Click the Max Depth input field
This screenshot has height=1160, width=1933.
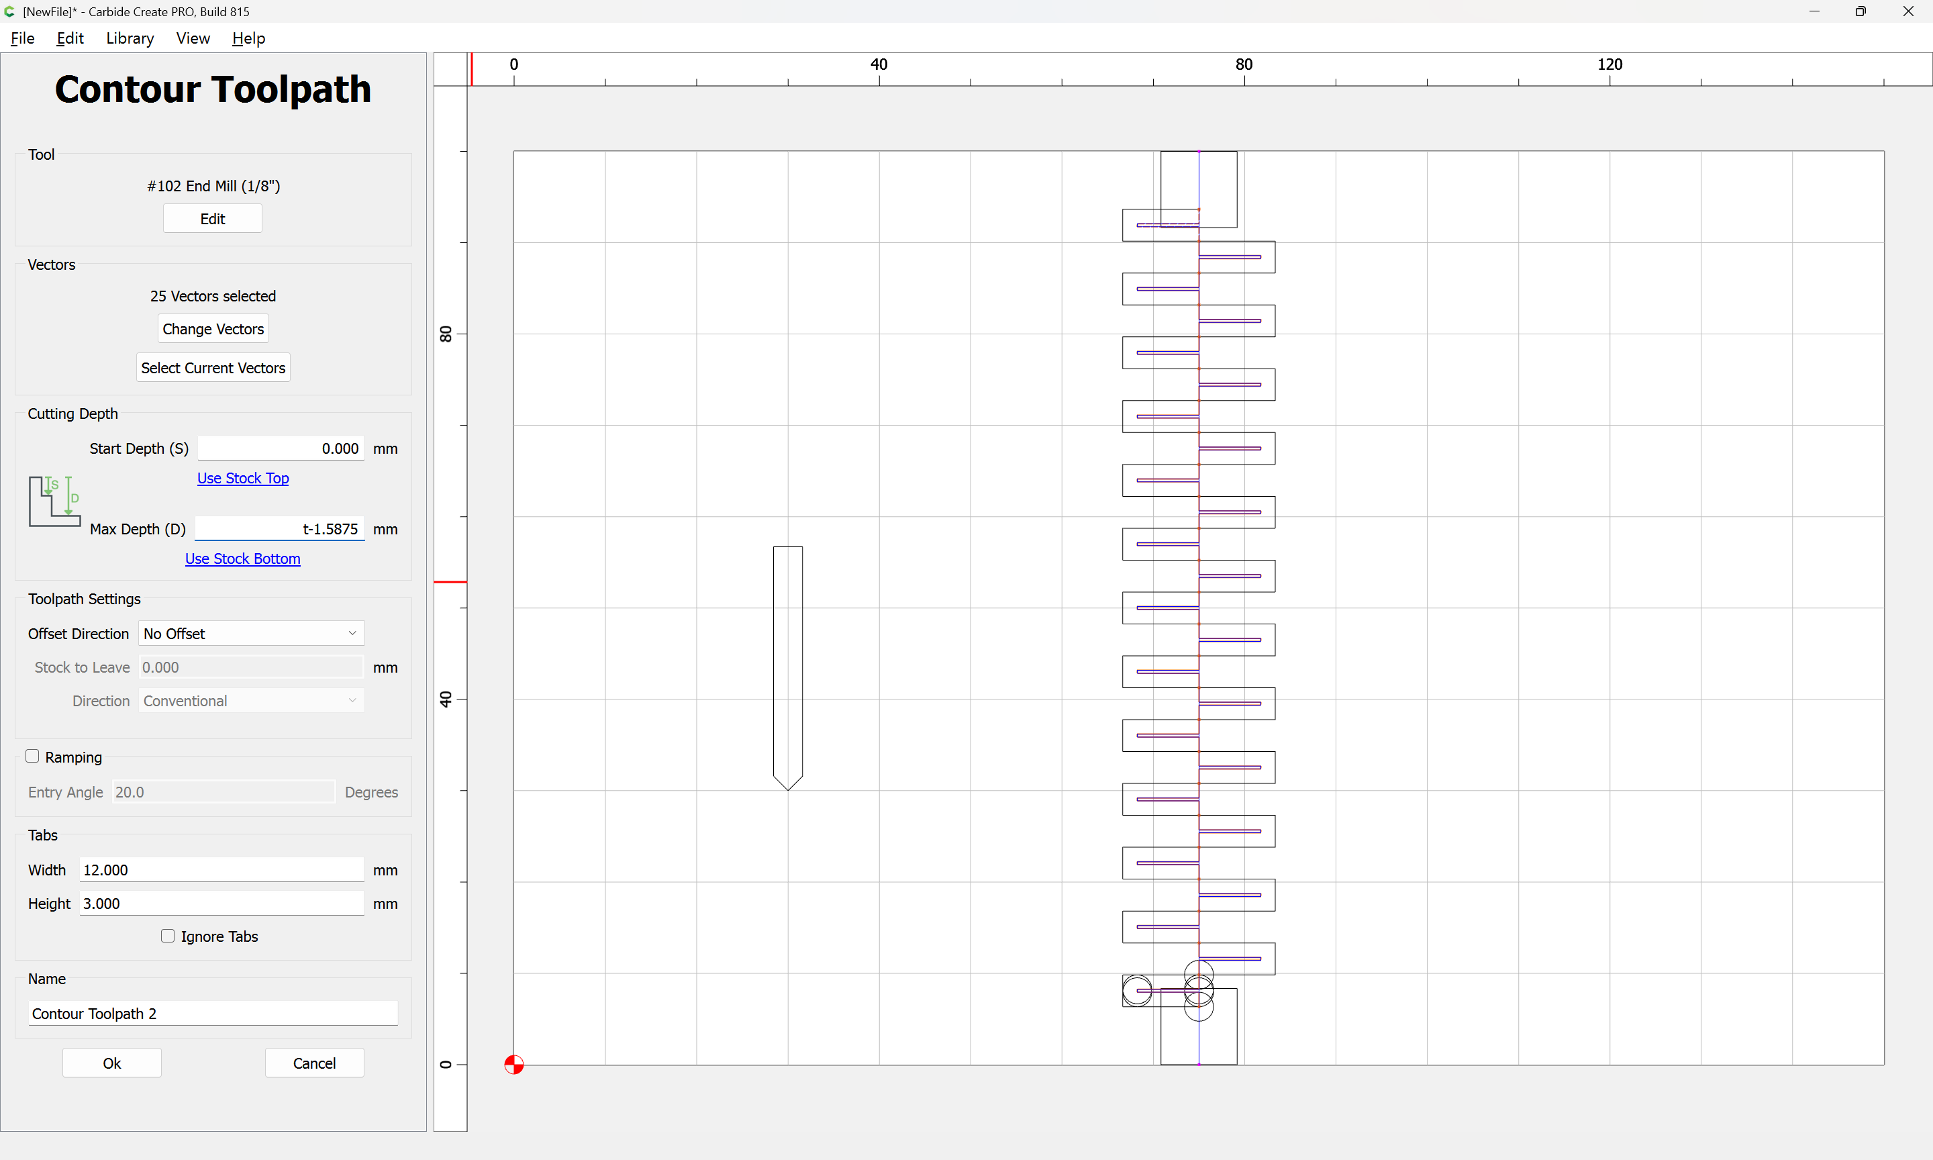click(x=280, y=528)
